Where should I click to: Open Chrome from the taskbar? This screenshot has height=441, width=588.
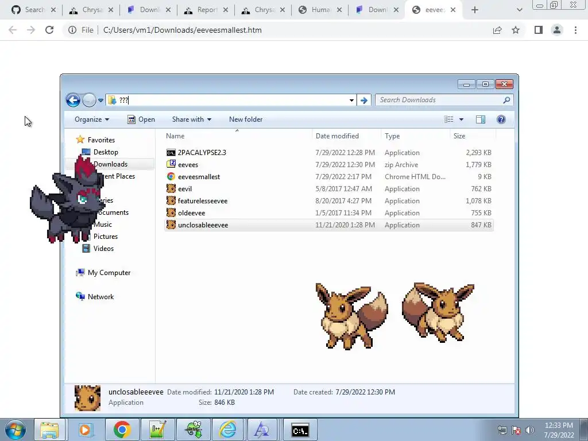tap(122, 430)
